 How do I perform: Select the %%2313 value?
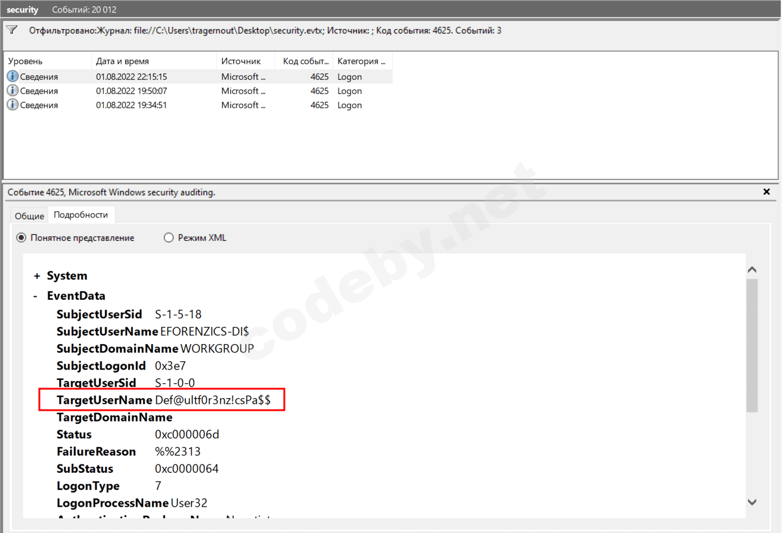pos(178,452)
